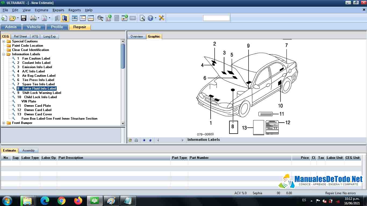The height and width of the screenshot is (206, 367).
Task: Open dropdown arrow beside printer icon
Action: pyautogui.click(x=38, y=18)
